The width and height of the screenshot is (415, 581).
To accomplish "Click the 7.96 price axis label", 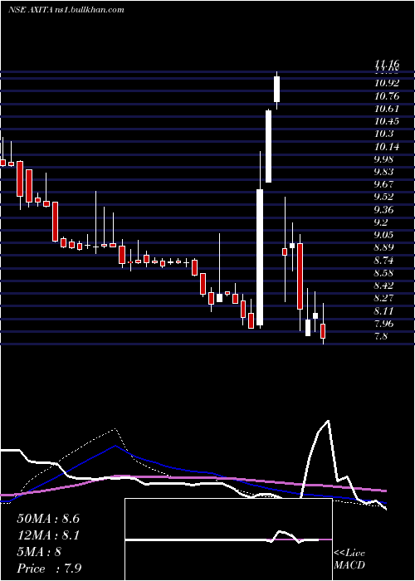I will [384, 324].
